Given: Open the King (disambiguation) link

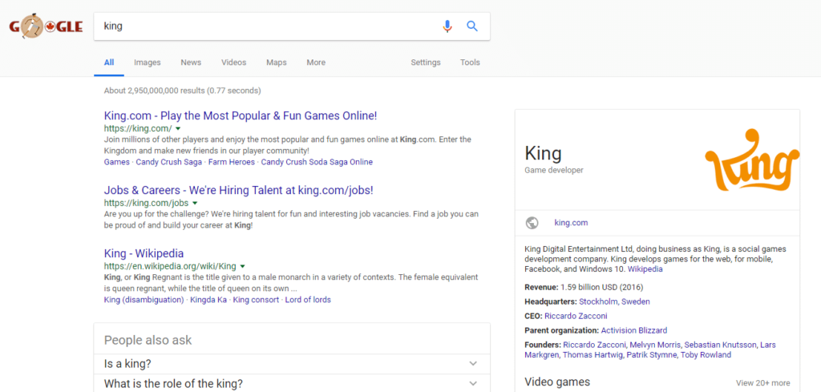Looking at the screenshot, I should [144, 300].
